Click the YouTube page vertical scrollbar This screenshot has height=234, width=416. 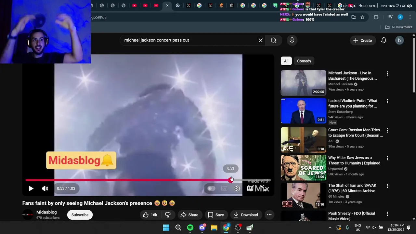[414, 65]
